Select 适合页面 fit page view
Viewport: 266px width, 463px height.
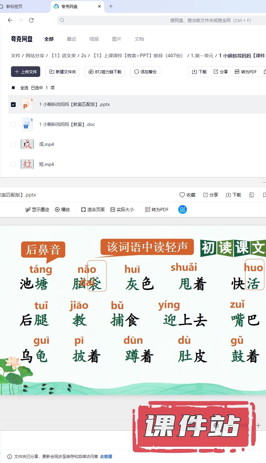tap(93, 210)
